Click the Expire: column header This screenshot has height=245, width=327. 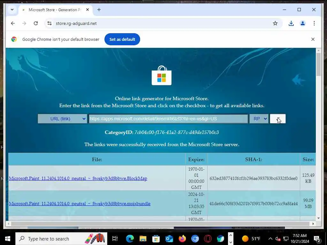pos(196,160)
